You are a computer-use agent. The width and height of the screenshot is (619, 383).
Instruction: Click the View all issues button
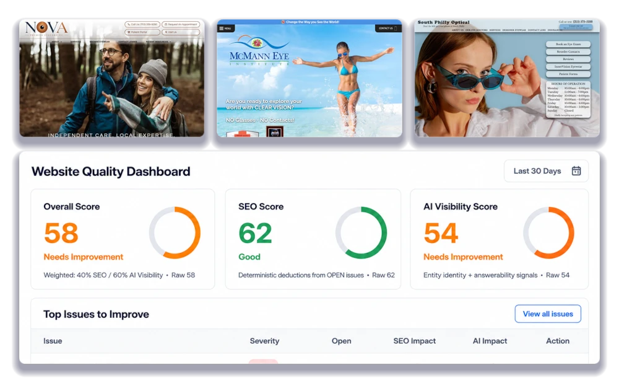[548, 314]
